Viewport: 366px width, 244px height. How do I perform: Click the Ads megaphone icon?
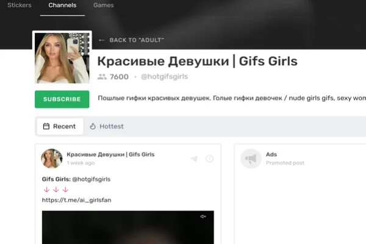tap(251, 159)
